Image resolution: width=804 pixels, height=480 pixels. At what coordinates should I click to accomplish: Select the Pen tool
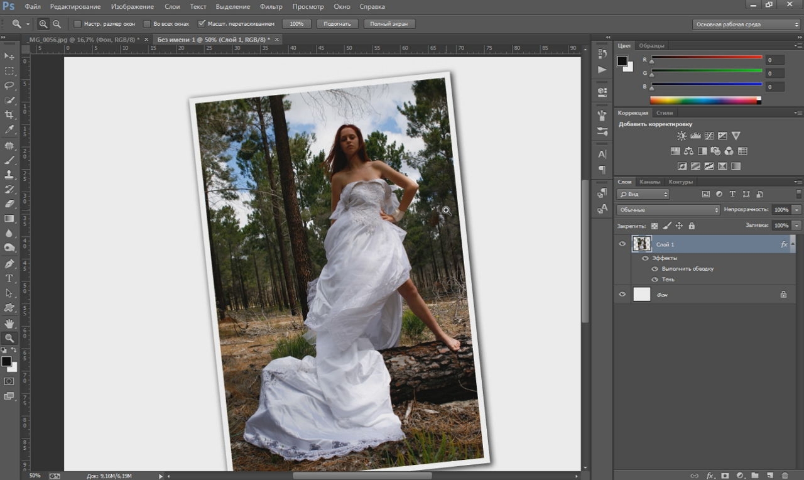[x=9, y=264]
